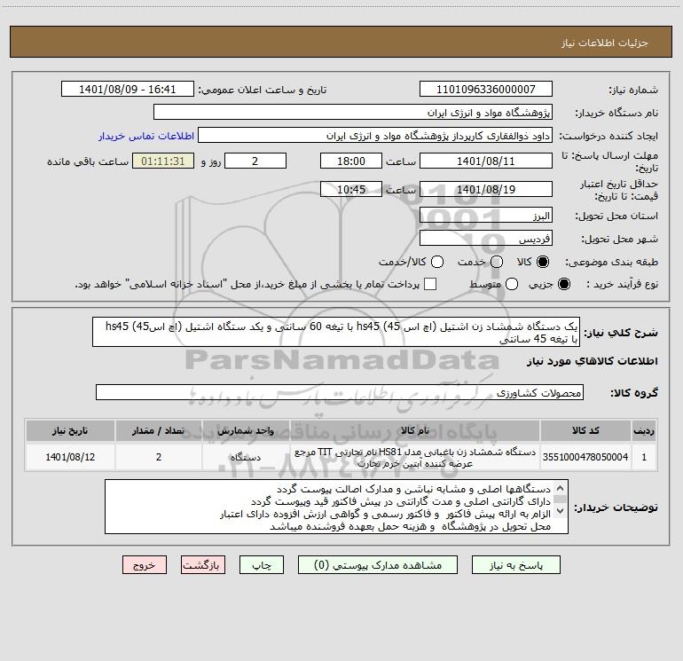683x661 pixels.
Task: Click the province field البرز
Action: coord(486,216)
